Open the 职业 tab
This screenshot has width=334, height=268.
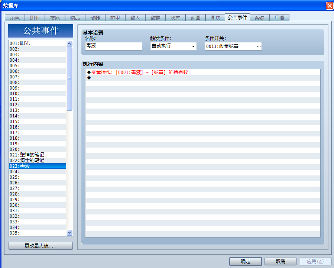click(35, 18)
